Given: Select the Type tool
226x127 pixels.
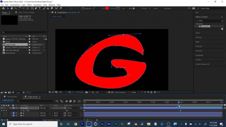Looking at the screenshot, I should point(40,8).
